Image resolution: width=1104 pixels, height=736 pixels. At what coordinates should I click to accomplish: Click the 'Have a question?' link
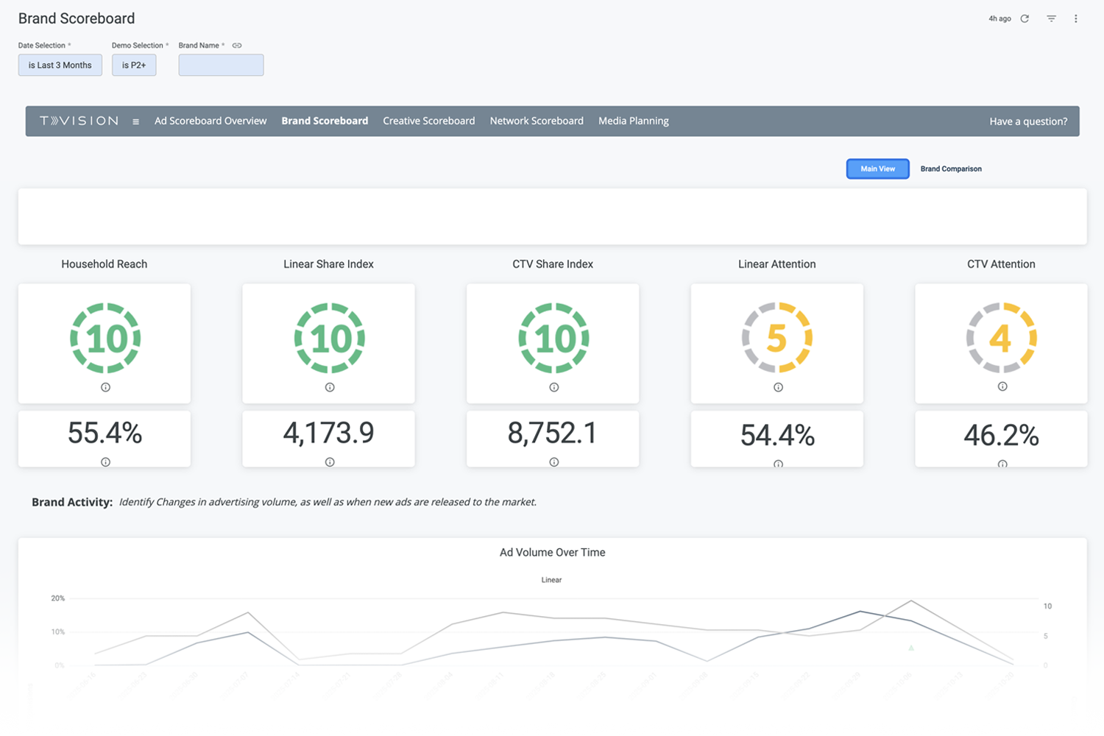coord(1028,121)
